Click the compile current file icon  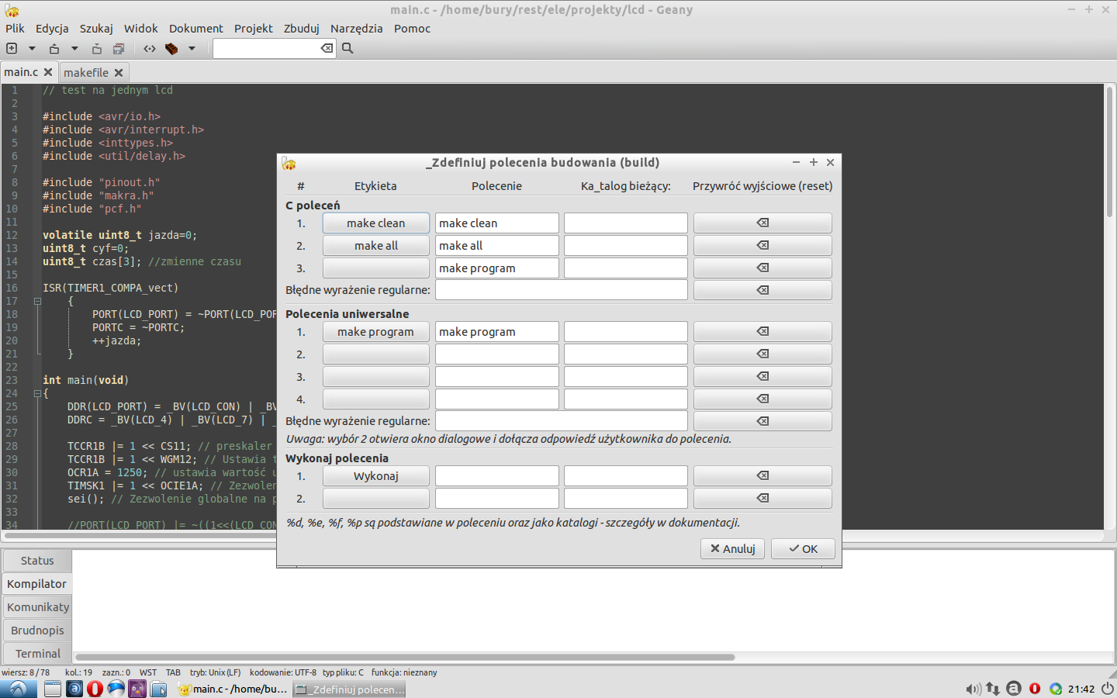[150, 48]
